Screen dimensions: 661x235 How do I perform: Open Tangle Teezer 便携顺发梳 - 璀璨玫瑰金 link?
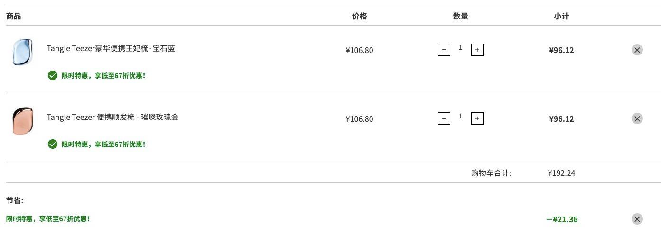click(112, 117)
